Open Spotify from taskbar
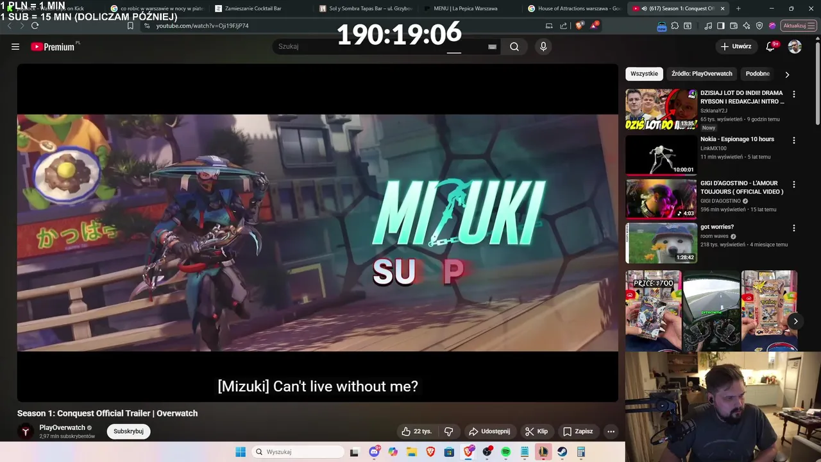This screenshot has height=462, width=821. pyautogui.click(x=505, y=452)
